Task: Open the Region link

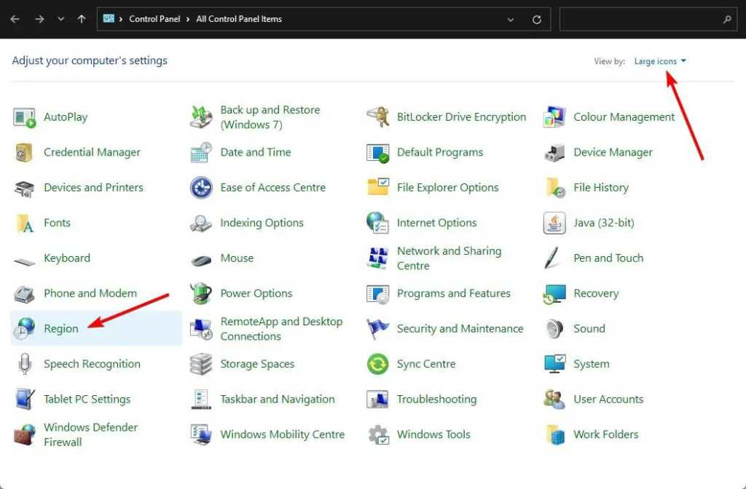Action: point(61,329)
